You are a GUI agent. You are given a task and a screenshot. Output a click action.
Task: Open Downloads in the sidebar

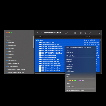(11, 46)
